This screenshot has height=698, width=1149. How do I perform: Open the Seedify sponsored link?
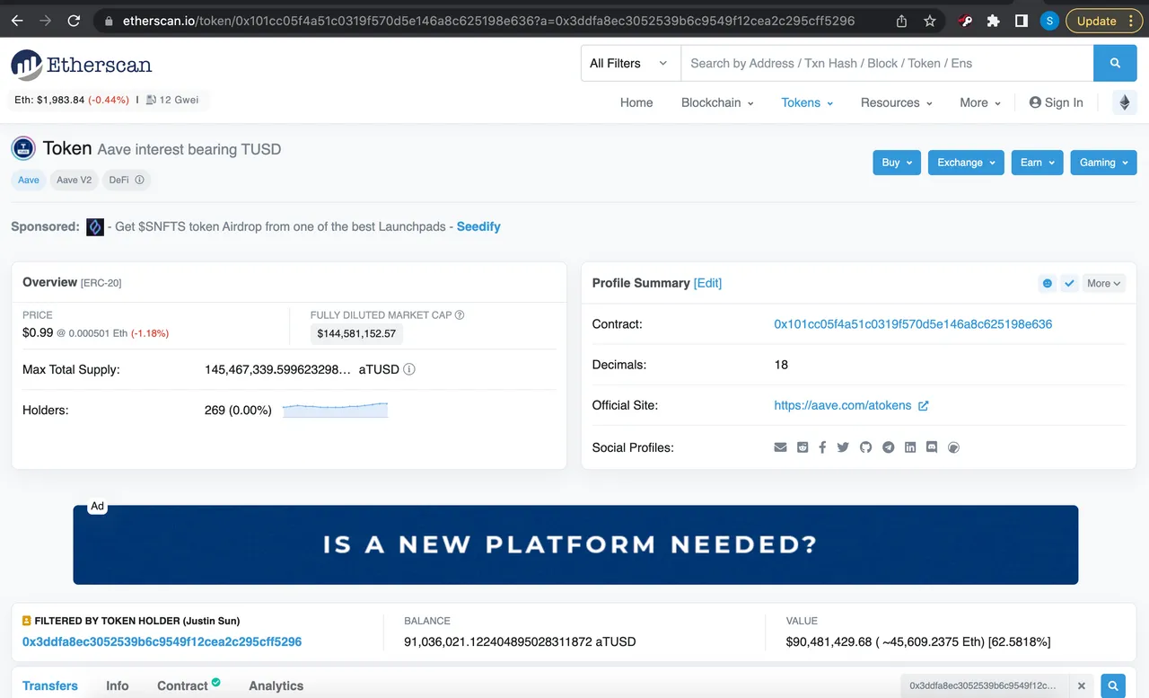tap(478, 226)
